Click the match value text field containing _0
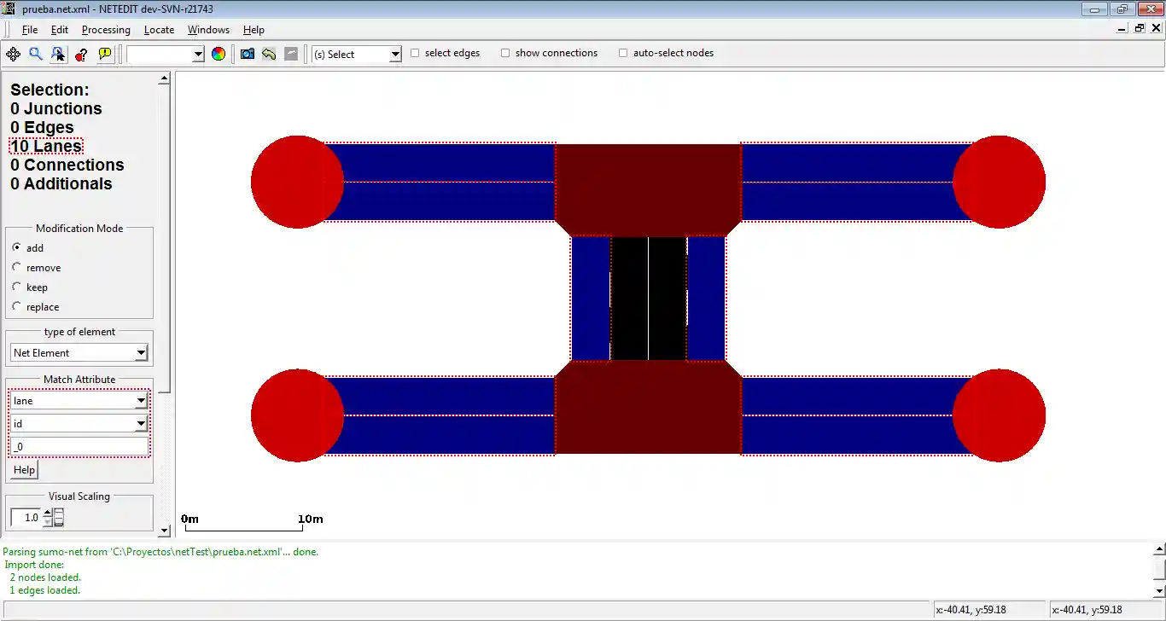Screen dimensions: 1166x621 [x=80, y=446]
